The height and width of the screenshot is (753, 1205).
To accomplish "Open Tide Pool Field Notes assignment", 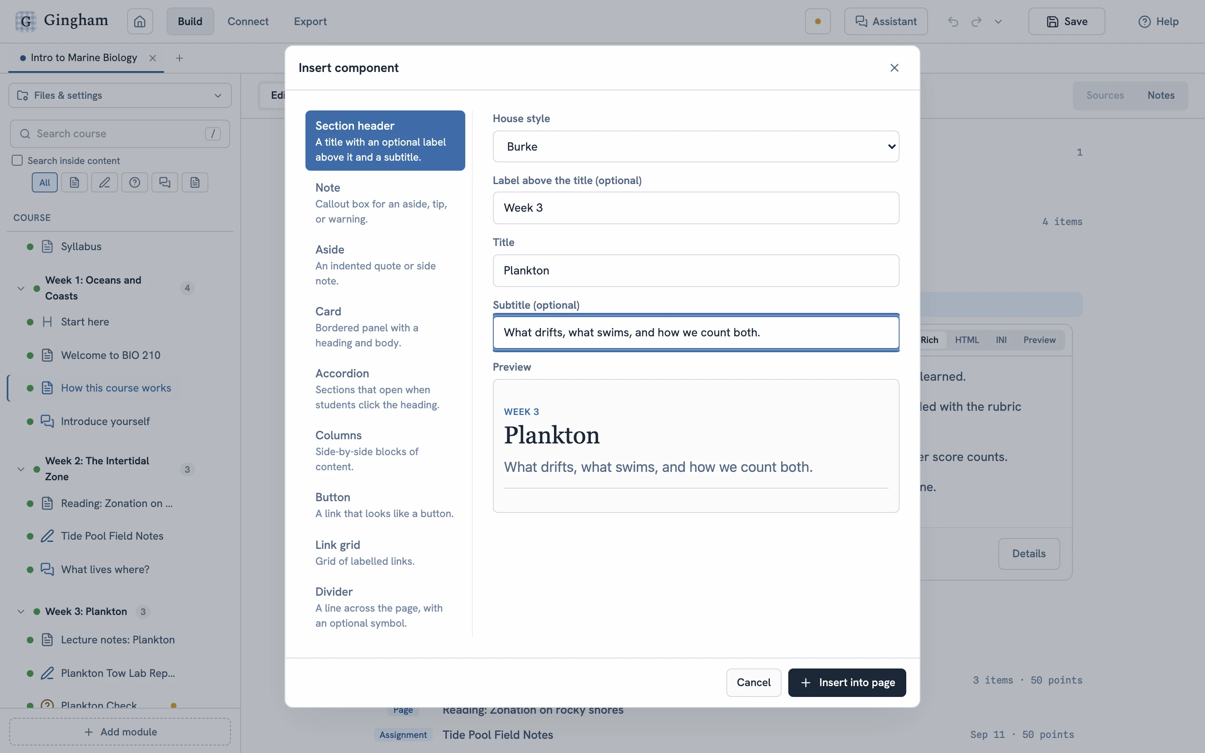I will click(112, 536).
